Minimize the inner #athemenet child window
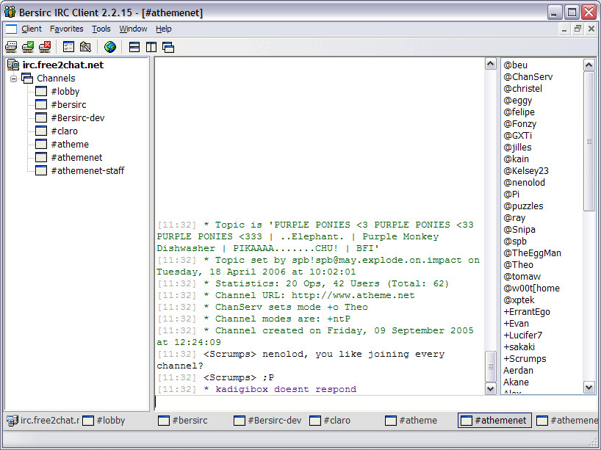Screen dimensions: 601x450 564,29
